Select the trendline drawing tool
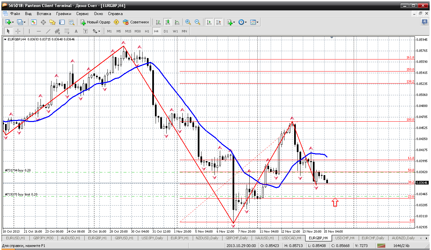This screenshot has width=431, height=250. pos(48,31)
